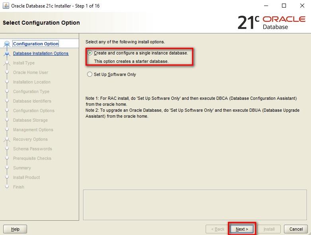Click the Oracle 21c Database logo
Image resolution: width=311 pixels, height=235 pixels.
point(271,22)
